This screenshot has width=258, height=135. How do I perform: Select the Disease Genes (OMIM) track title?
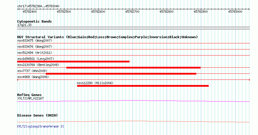click(37, 115)
